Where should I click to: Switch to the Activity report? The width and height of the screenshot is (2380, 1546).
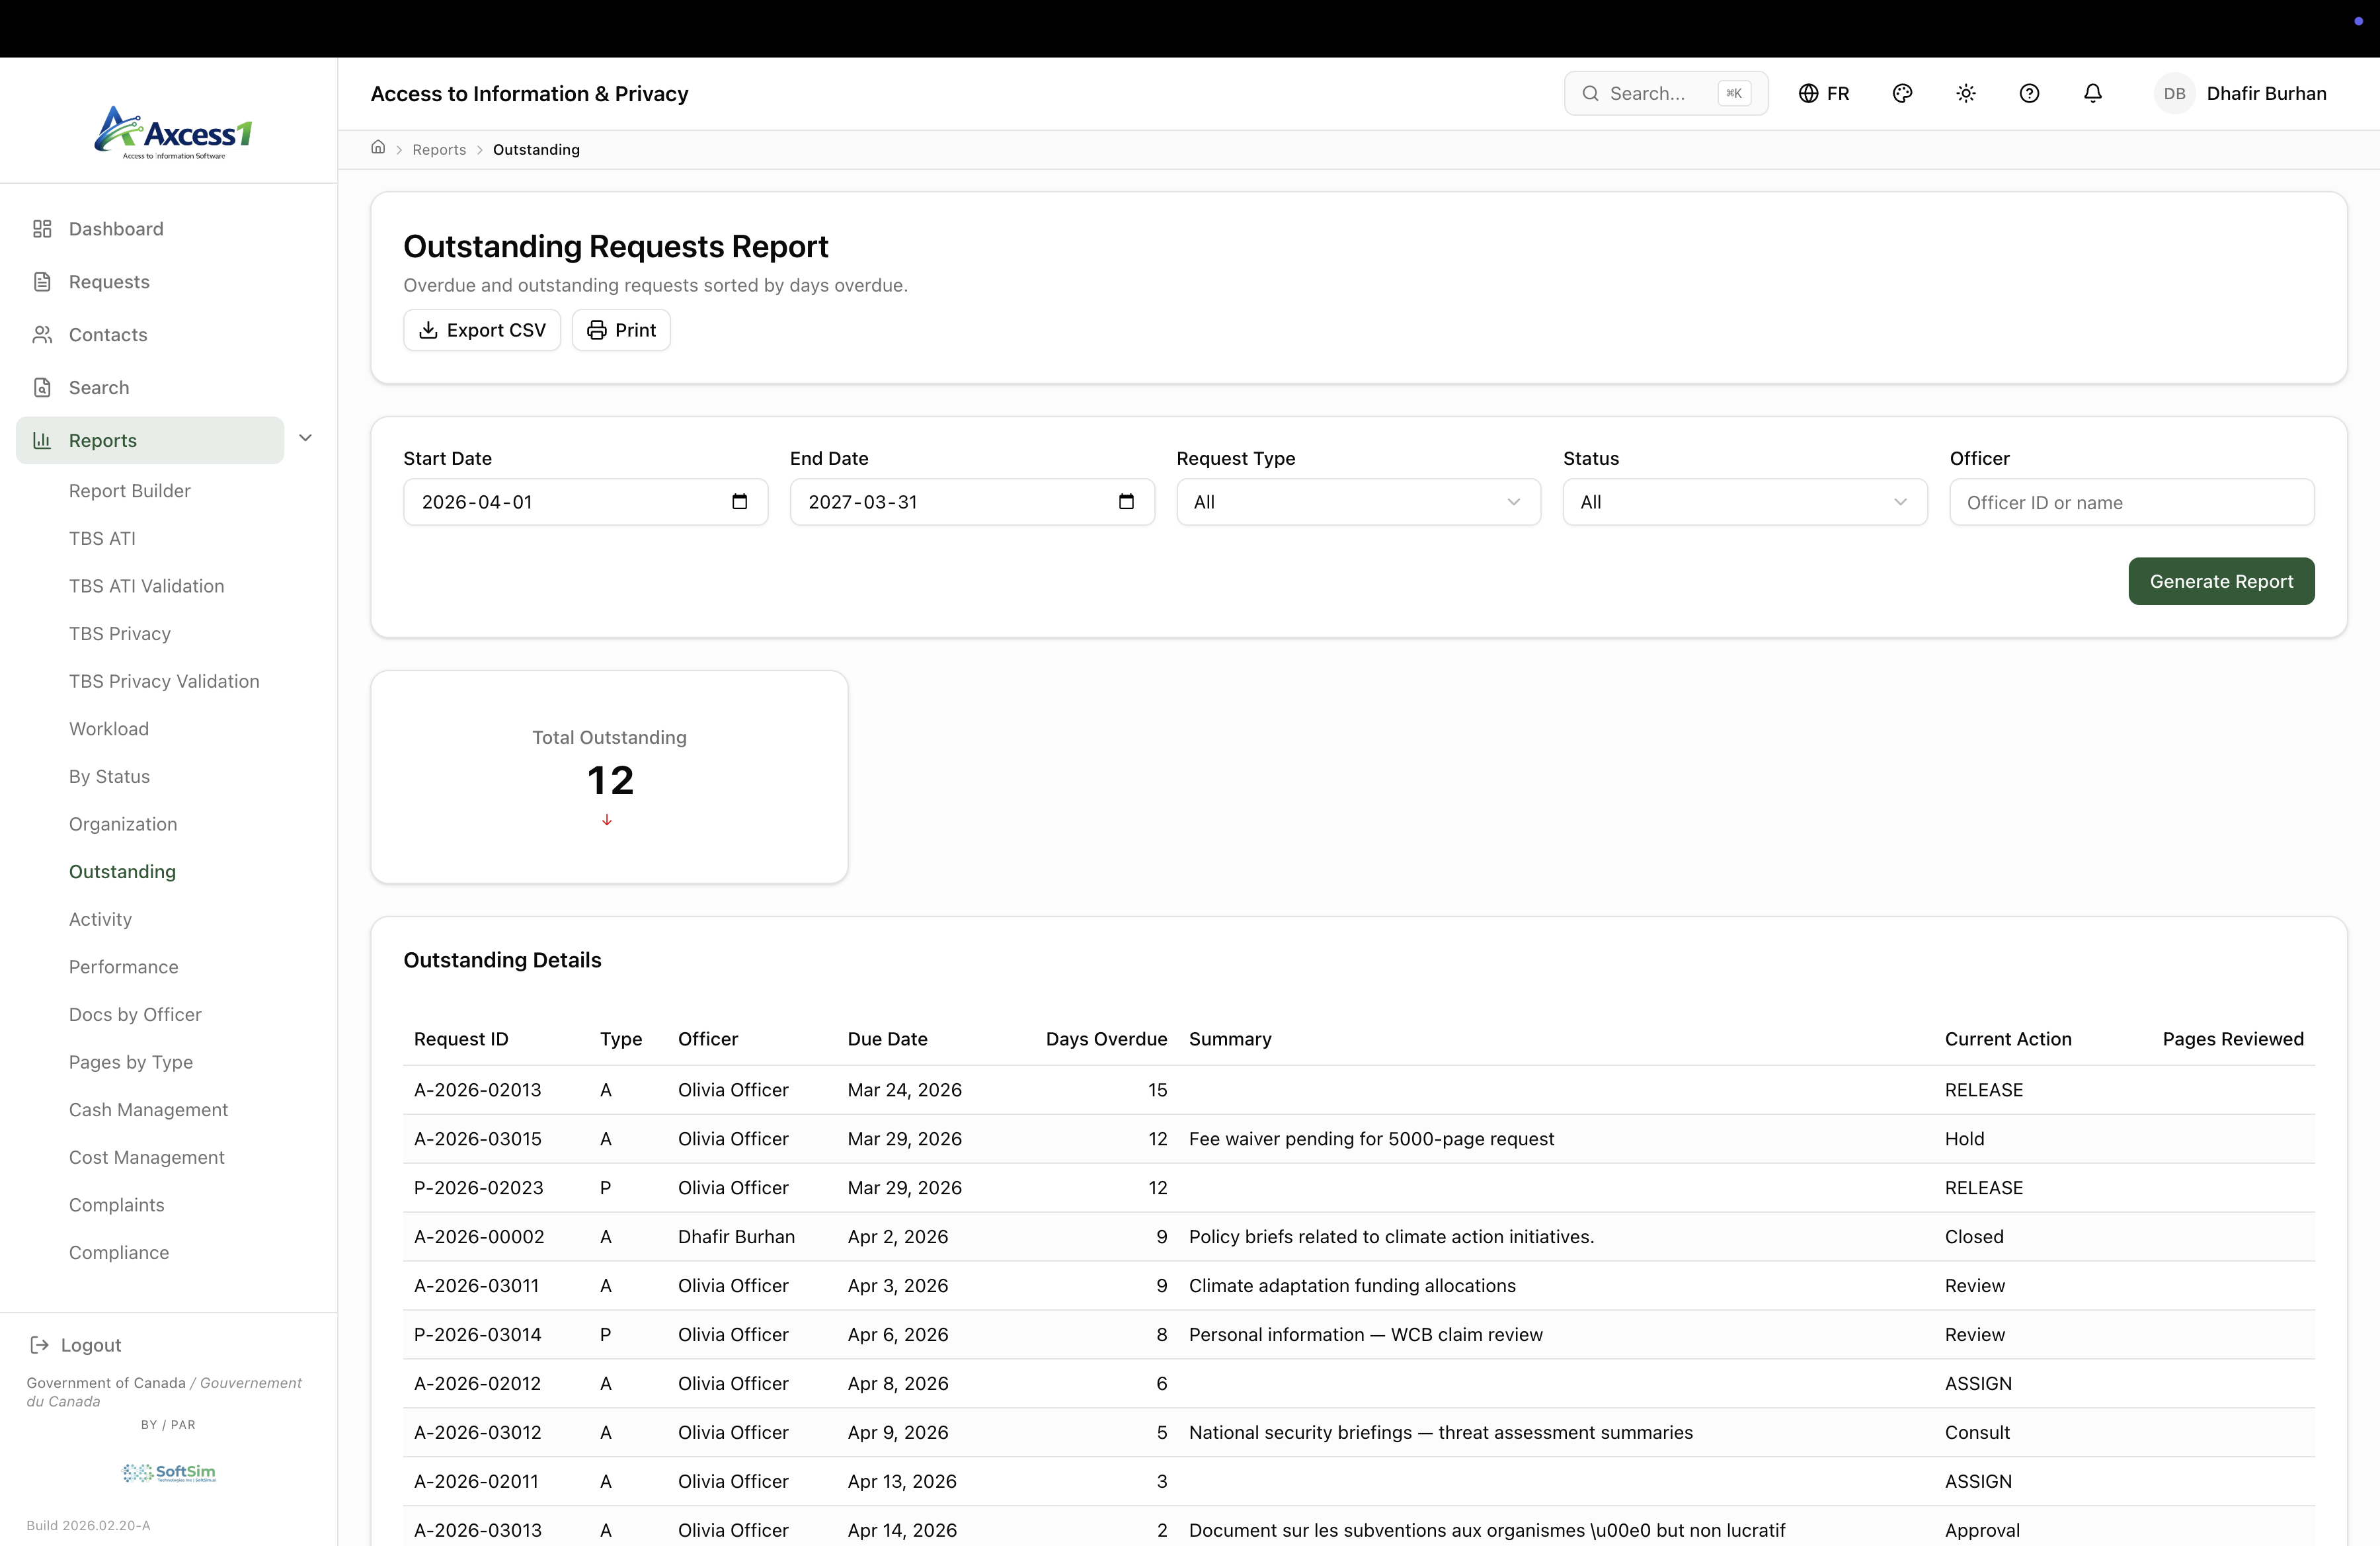99,919
